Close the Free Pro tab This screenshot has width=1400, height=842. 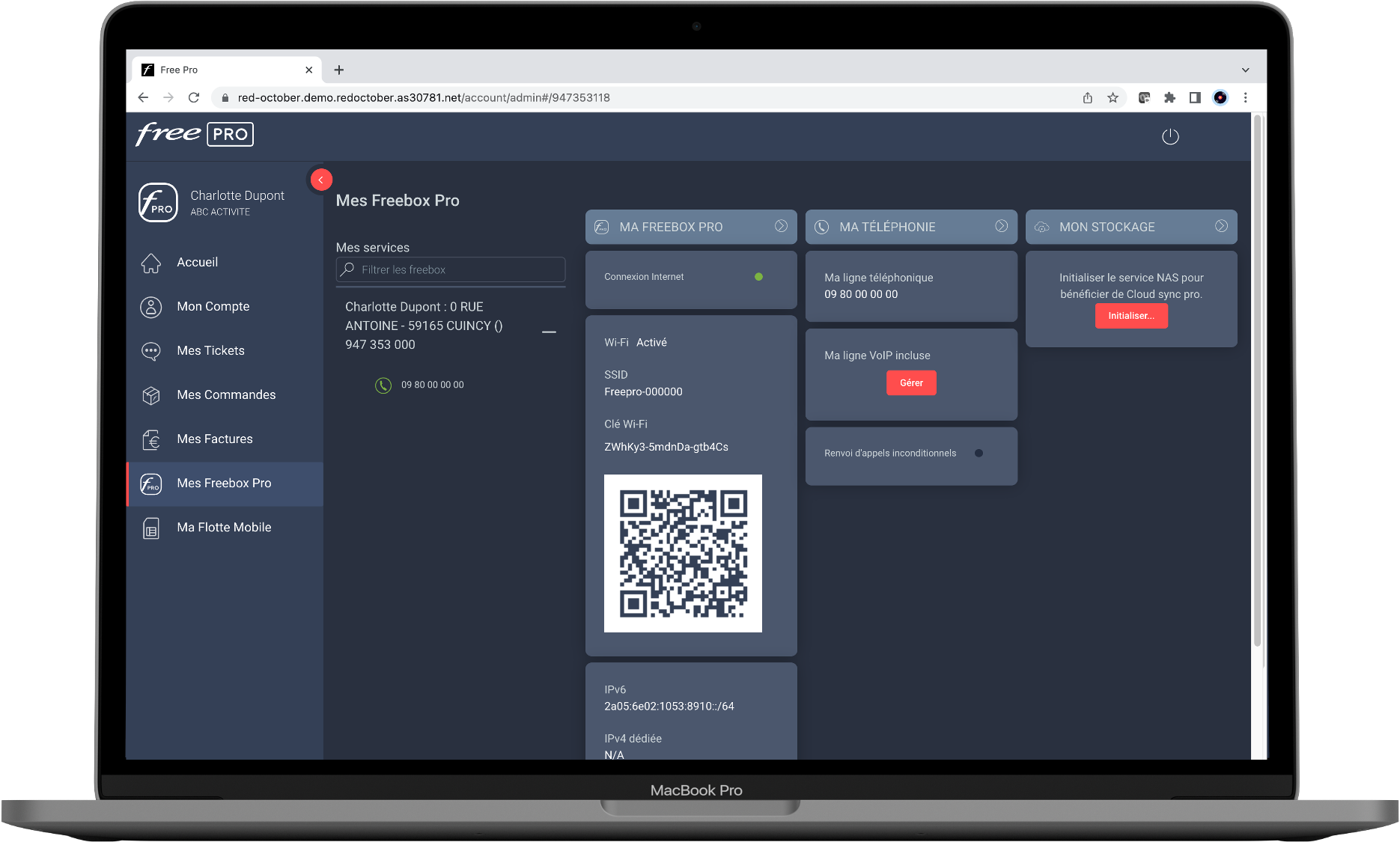click(309, 70)
